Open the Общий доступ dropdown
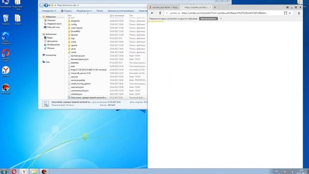This screenshot has height=174, width=309. 84,11
